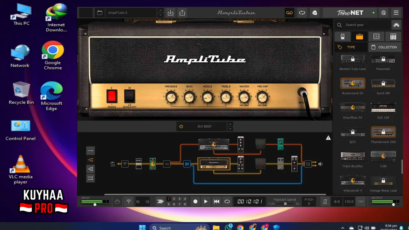Select the Triple Rectifier amp
The height and width of the screenshot is (230, 409).
(352, 159)
